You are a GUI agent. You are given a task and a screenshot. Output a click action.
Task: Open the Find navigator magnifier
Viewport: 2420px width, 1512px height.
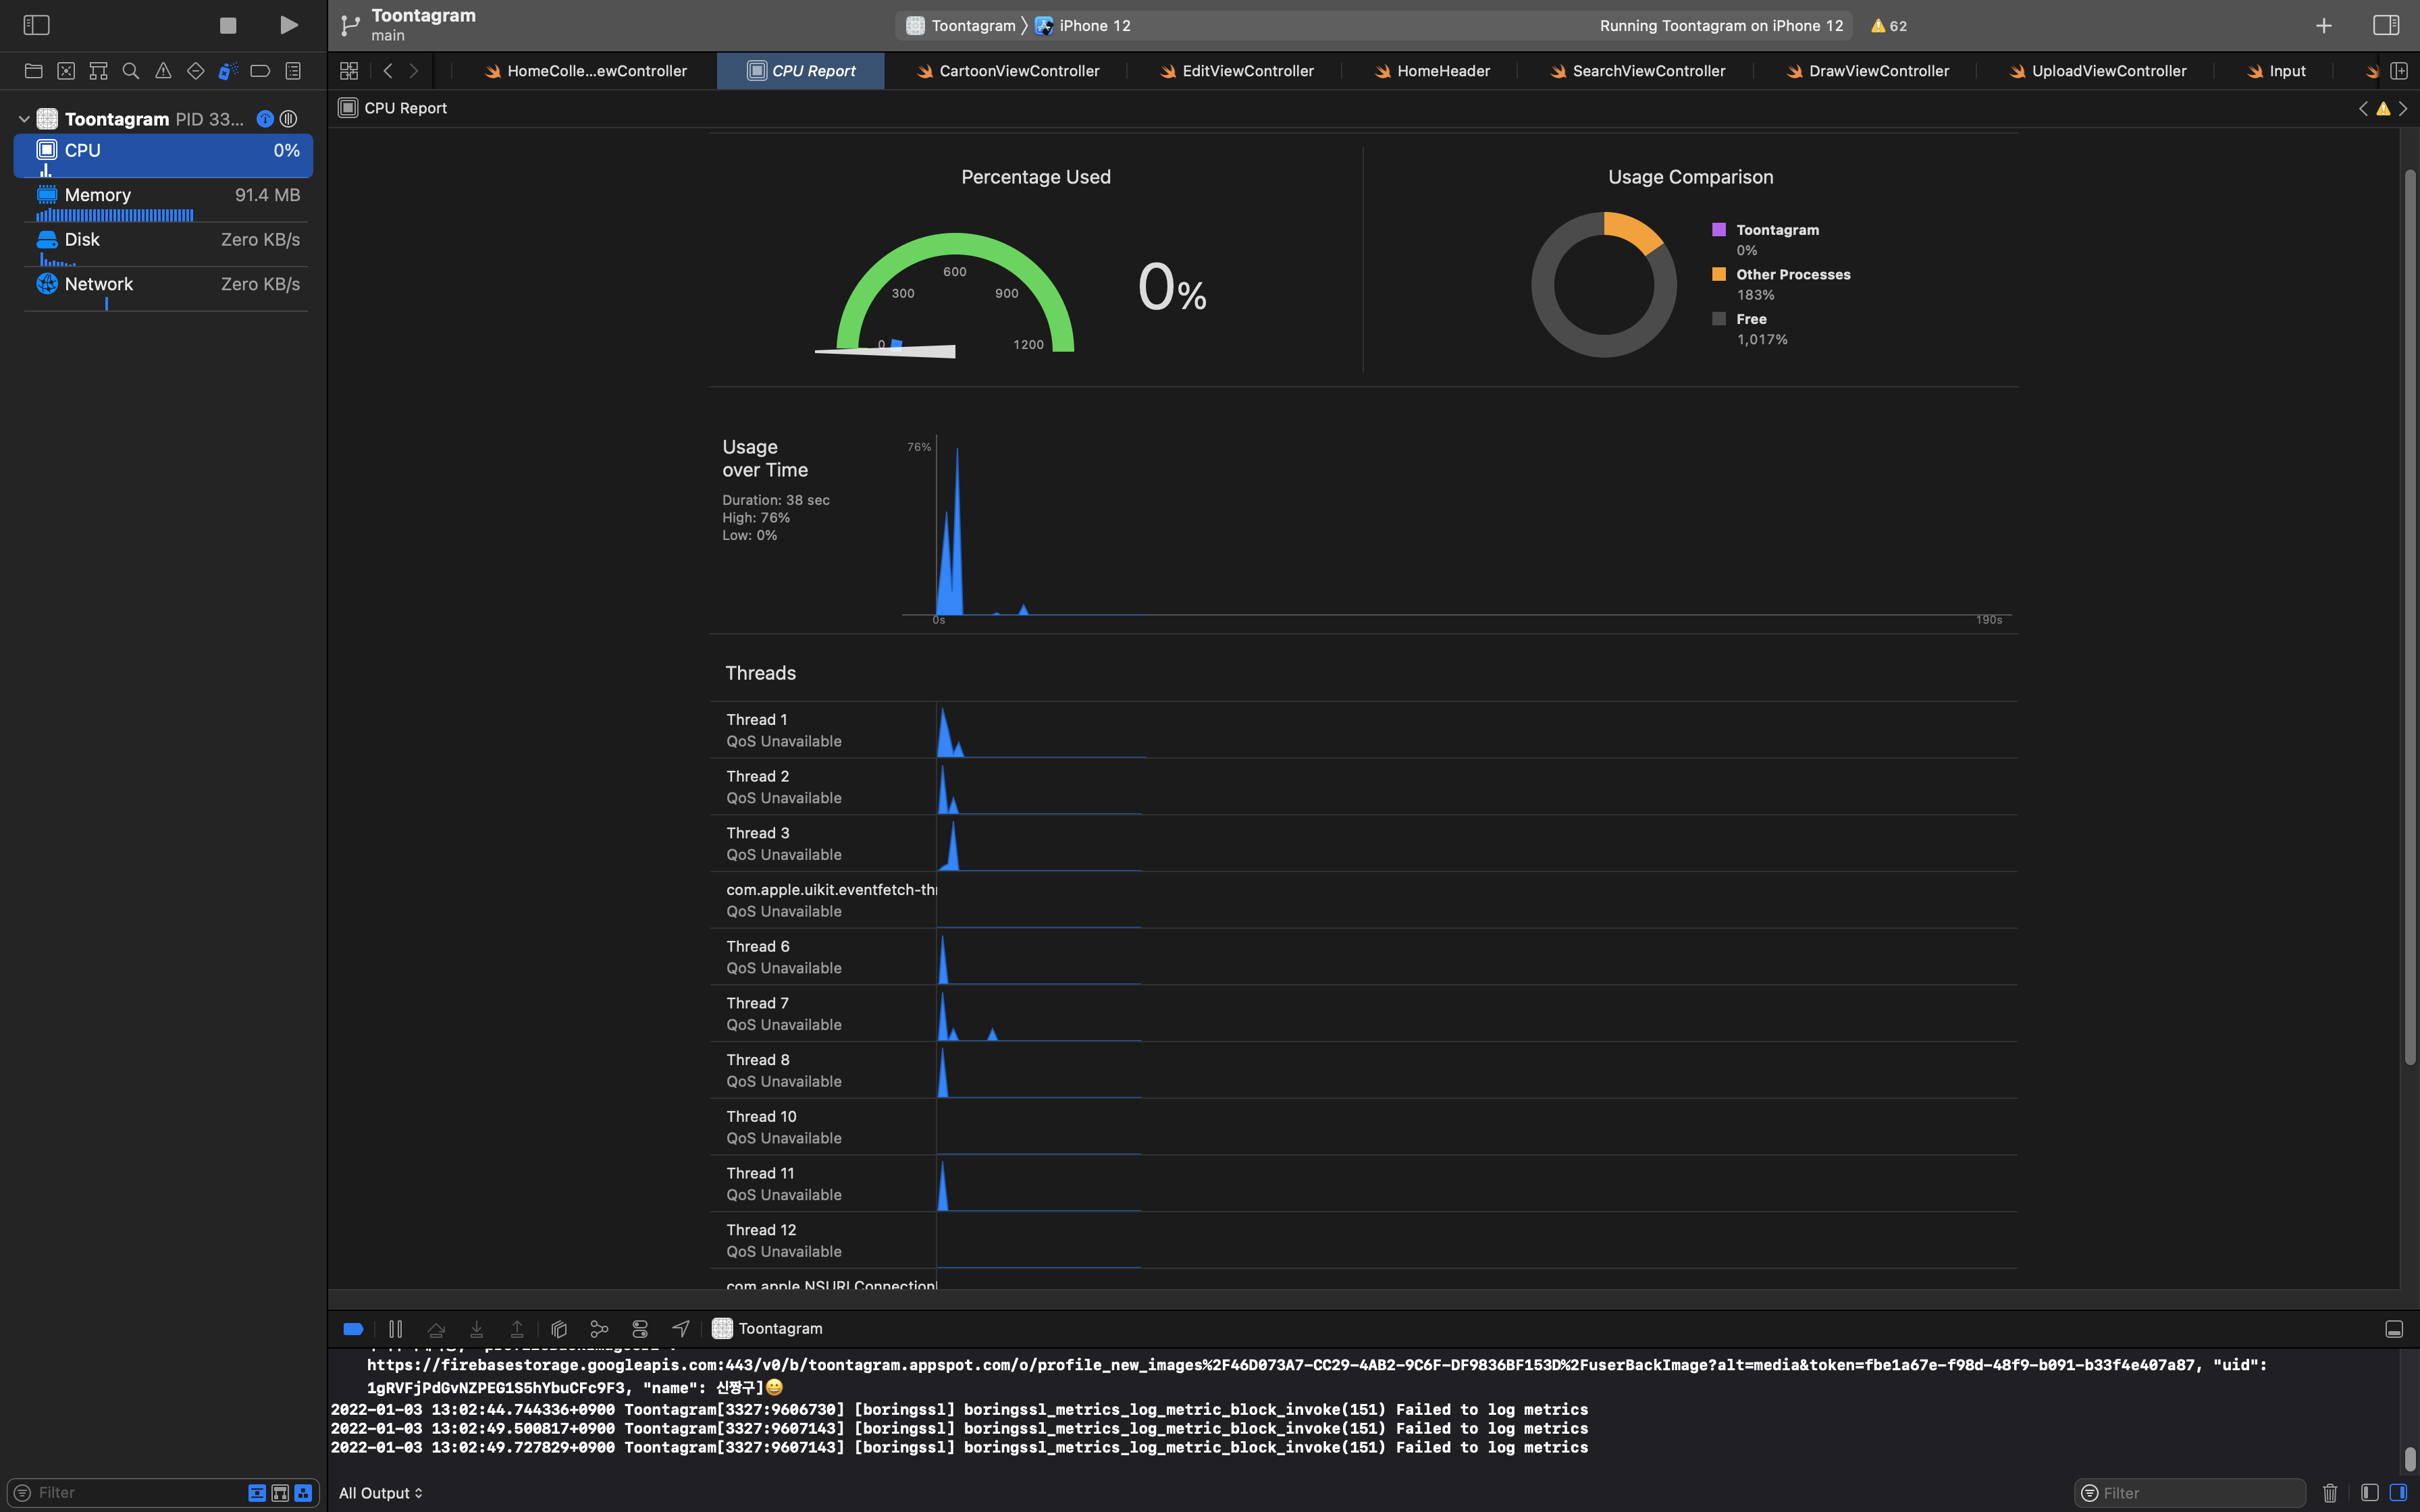pyautogui.click(x=130, y=71)
